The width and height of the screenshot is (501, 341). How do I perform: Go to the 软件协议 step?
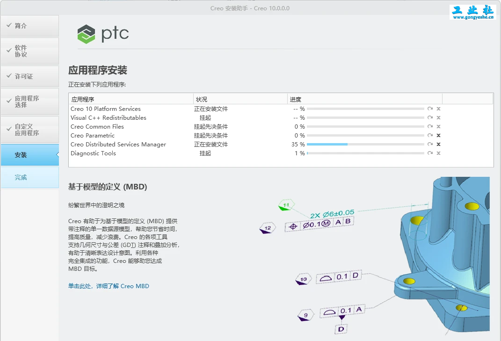coord(30,51)
